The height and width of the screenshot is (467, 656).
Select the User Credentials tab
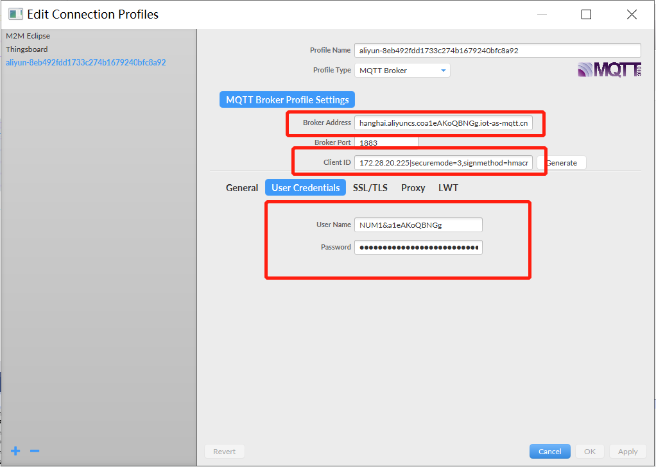click(x=306, y=188)
